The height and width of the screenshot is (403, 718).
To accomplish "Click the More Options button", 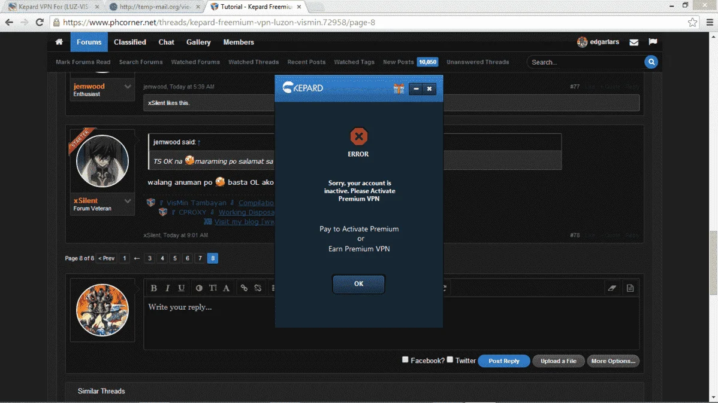I will (613, 361).
